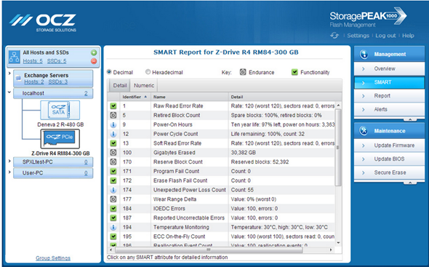
Task: Collapse the localhost tree node
Action: pyautogui.click(x=9, y=92)
